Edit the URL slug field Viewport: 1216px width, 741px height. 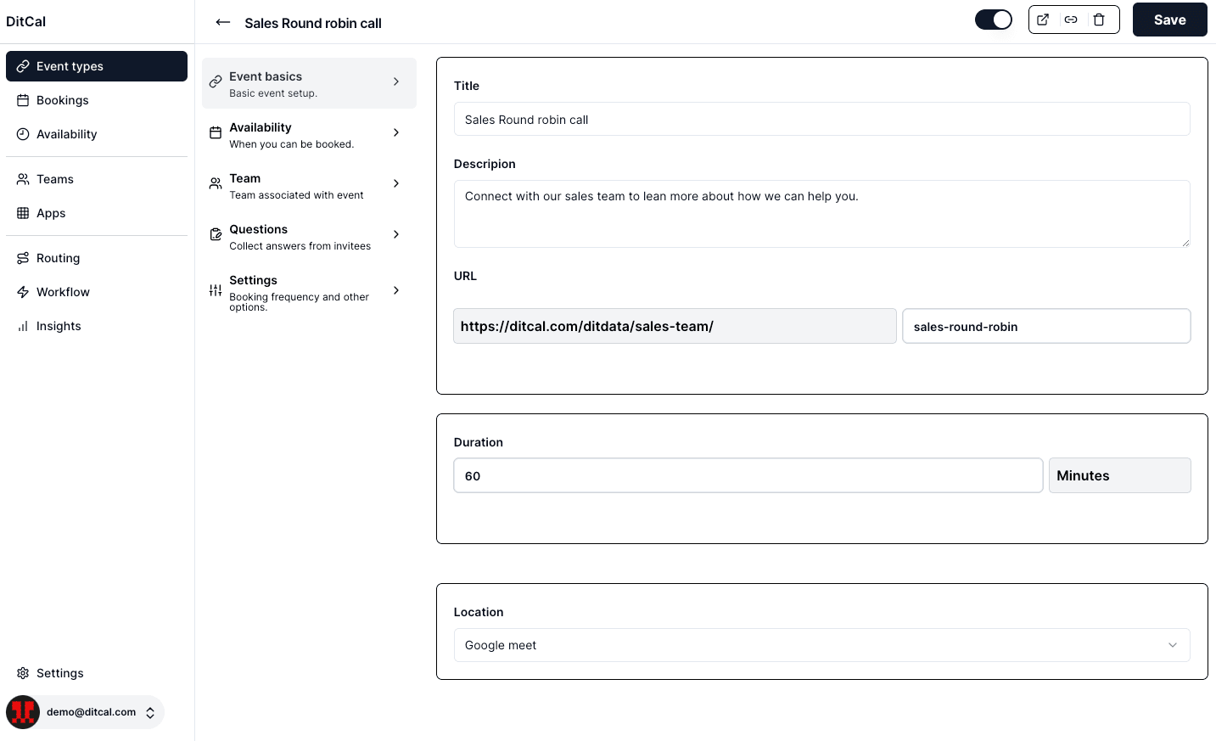1045,327
